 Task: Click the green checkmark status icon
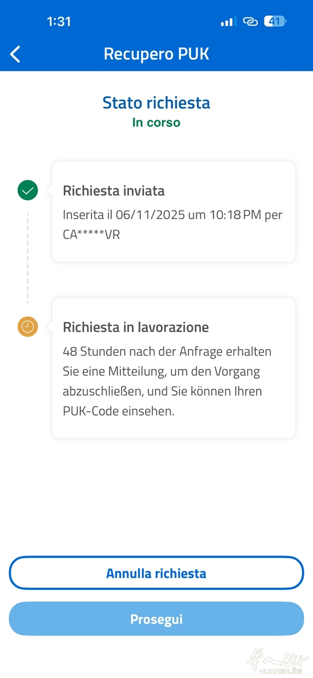(x=28, y=191)
